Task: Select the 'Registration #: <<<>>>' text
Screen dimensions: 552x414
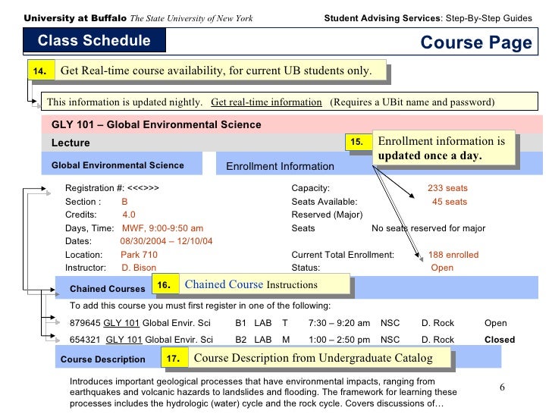Action: (x=112, y=188)
